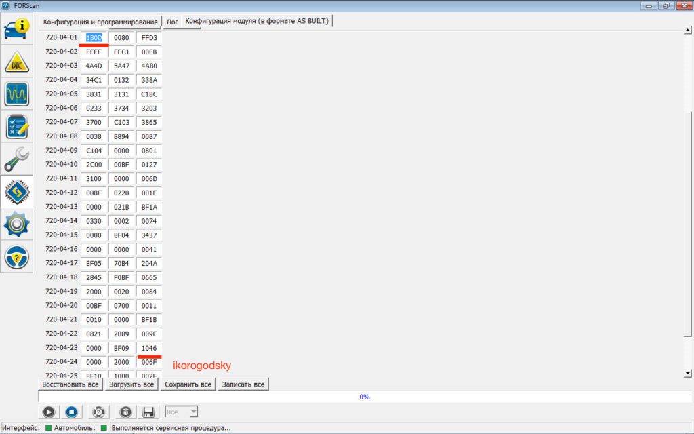Open the steering wheel help section
Image resolution: width=694 pixels, height=434 pixels.
tap(17, 256)
